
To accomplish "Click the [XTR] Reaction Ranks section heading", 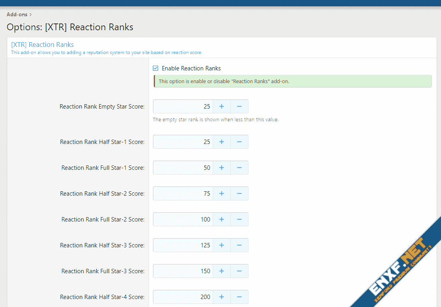I will click(x=42, y=45).
